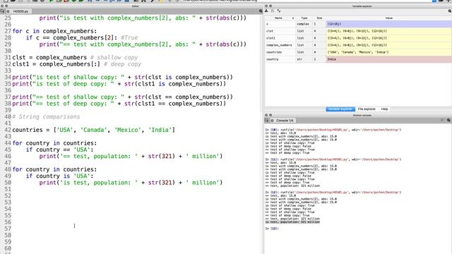The image size is (452, 254).
Task: Click the import data icon in Variable explorer
Action: coord(266,11)
